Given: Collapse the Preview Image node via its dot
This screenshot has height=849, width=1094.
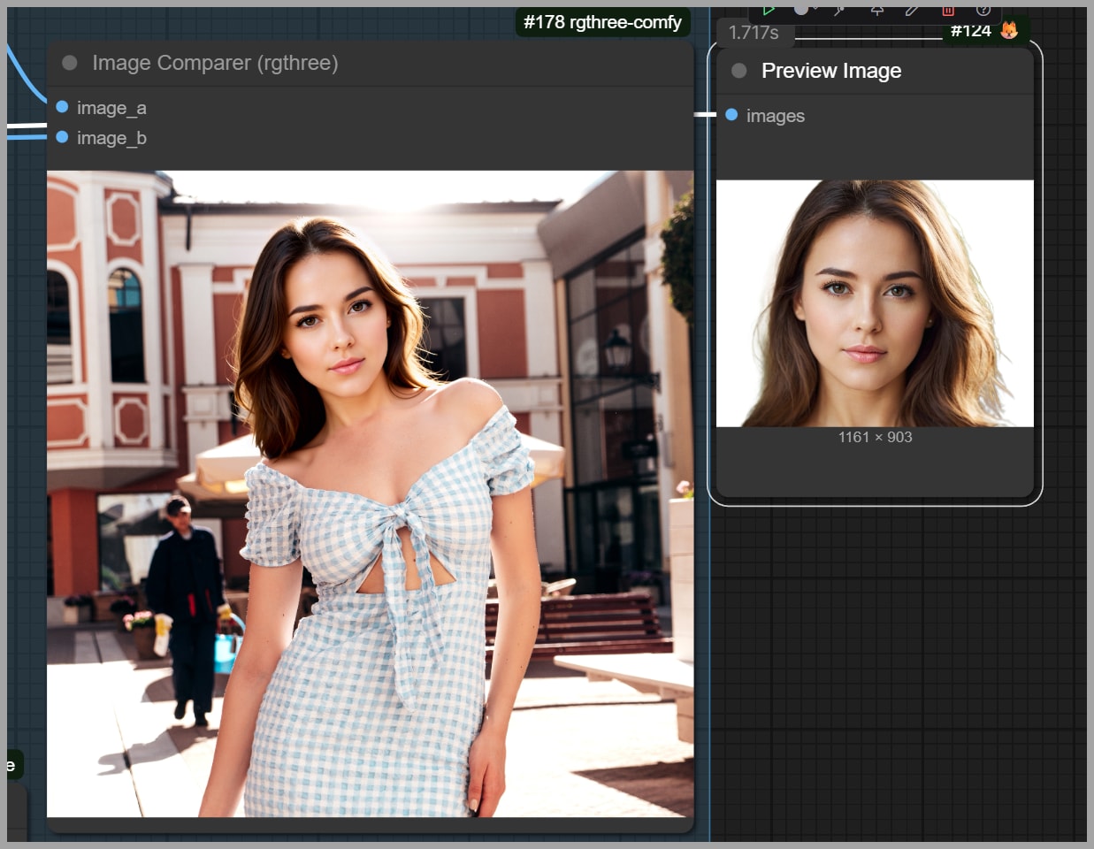Looking at the screenshot, I should point(739,71).
